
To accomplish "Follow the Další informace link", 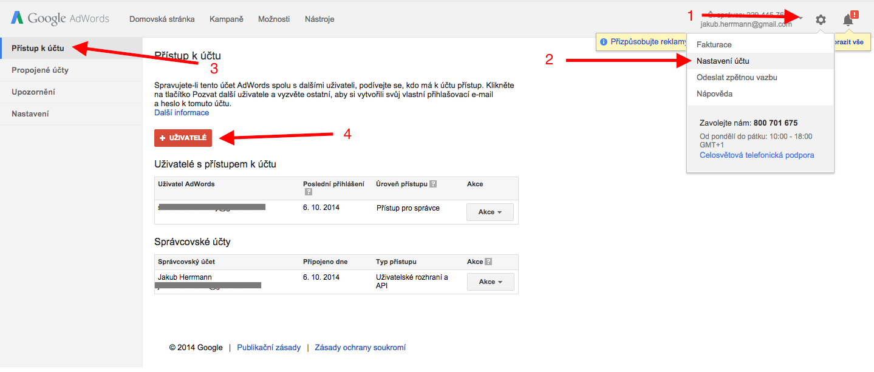I will click(x=182, y=112).
